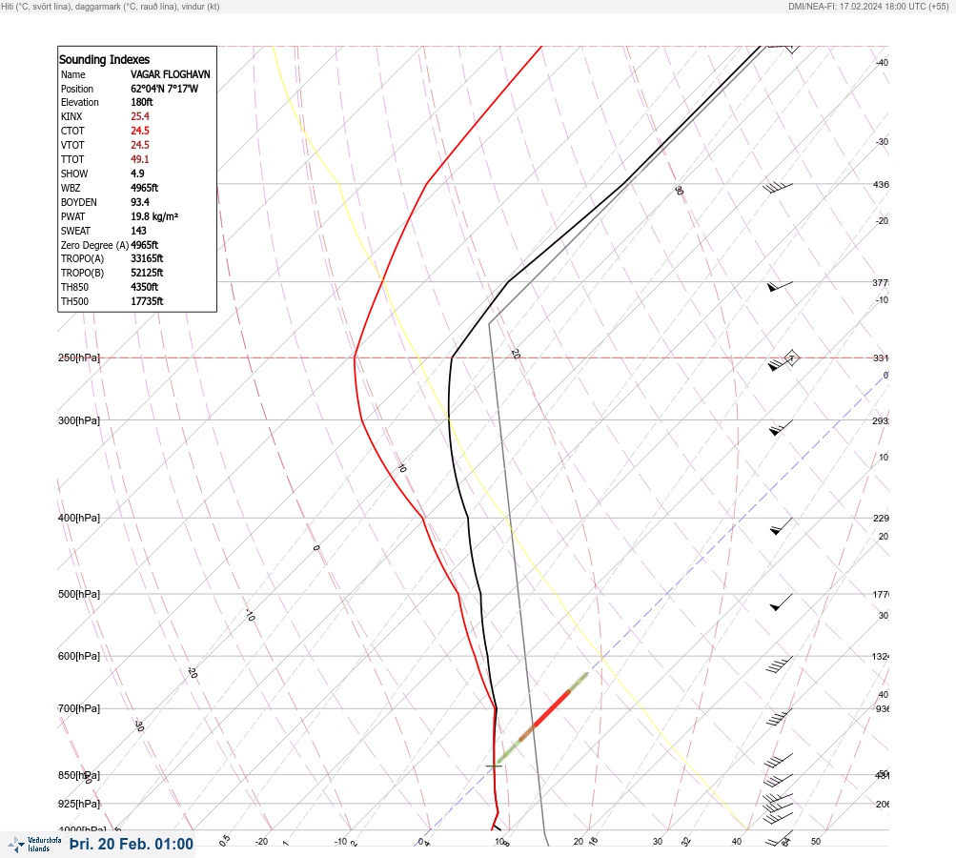Click the 400[hPa] pressure level label

(x=79, y=518)
